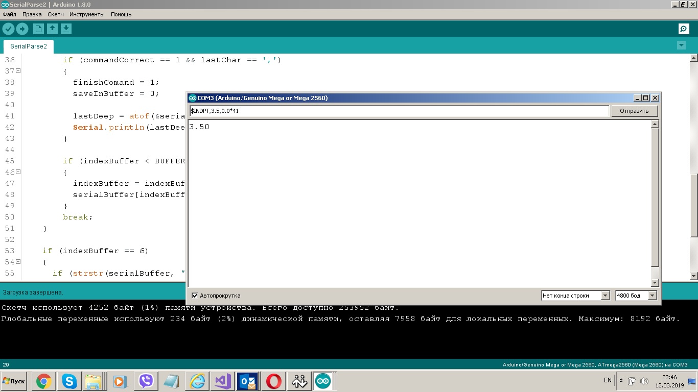Click code line 38 finishComand = 1
The height and width of the screenshot is (392, 698).
point(116,82)
